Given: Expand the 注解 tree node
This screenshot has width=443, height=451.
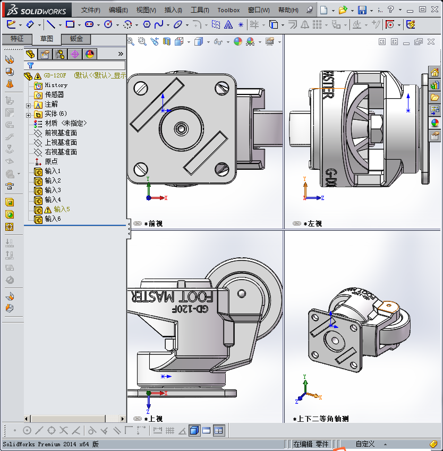Looking at the screenshot, I should [x=29, y=105].
